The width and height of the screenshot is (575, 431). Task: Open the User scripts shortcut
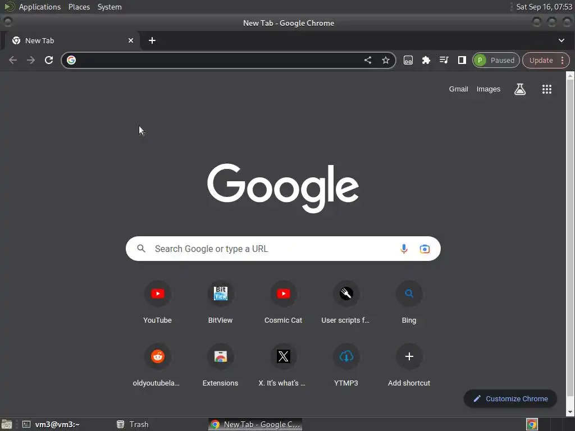(x=346, y=302)
